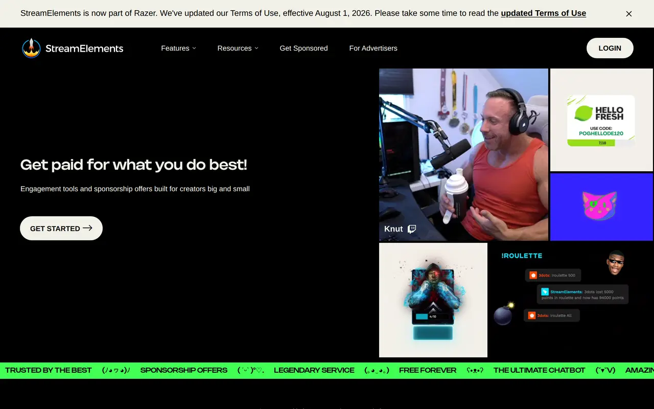Select the Knut streamer name label

393,229
